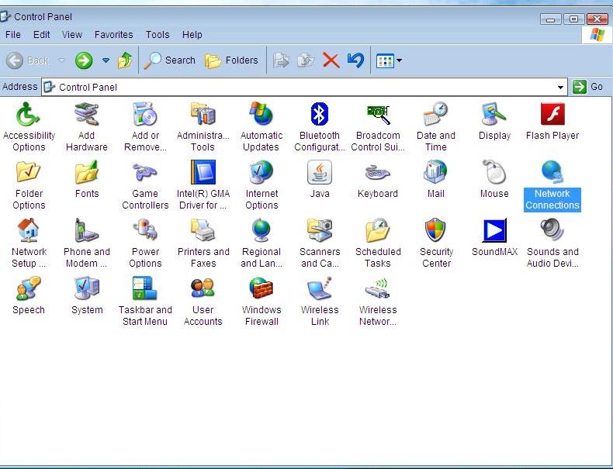The height and width of the screenshot is (469, 613).
Task: Click the Search toolbar button
Action: click(169, 60)
